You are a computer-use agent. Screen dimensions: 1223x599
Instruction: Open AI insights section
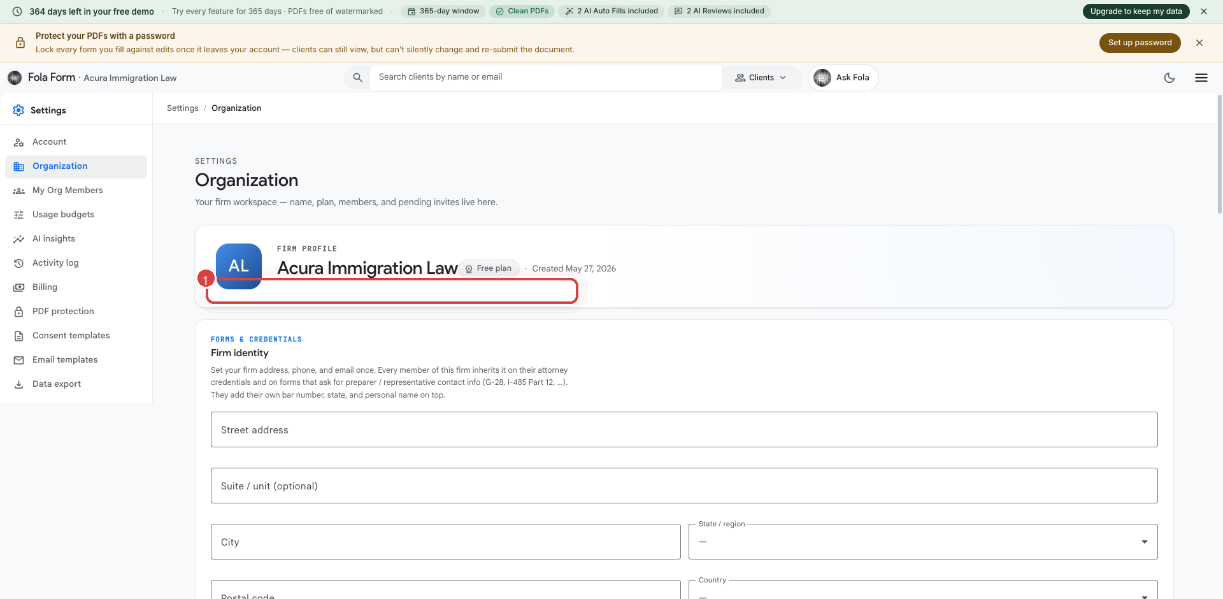76,239
